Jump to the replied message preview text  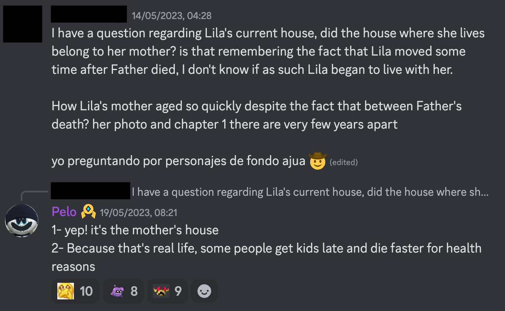pyautogui.click(x=310, y=192)
